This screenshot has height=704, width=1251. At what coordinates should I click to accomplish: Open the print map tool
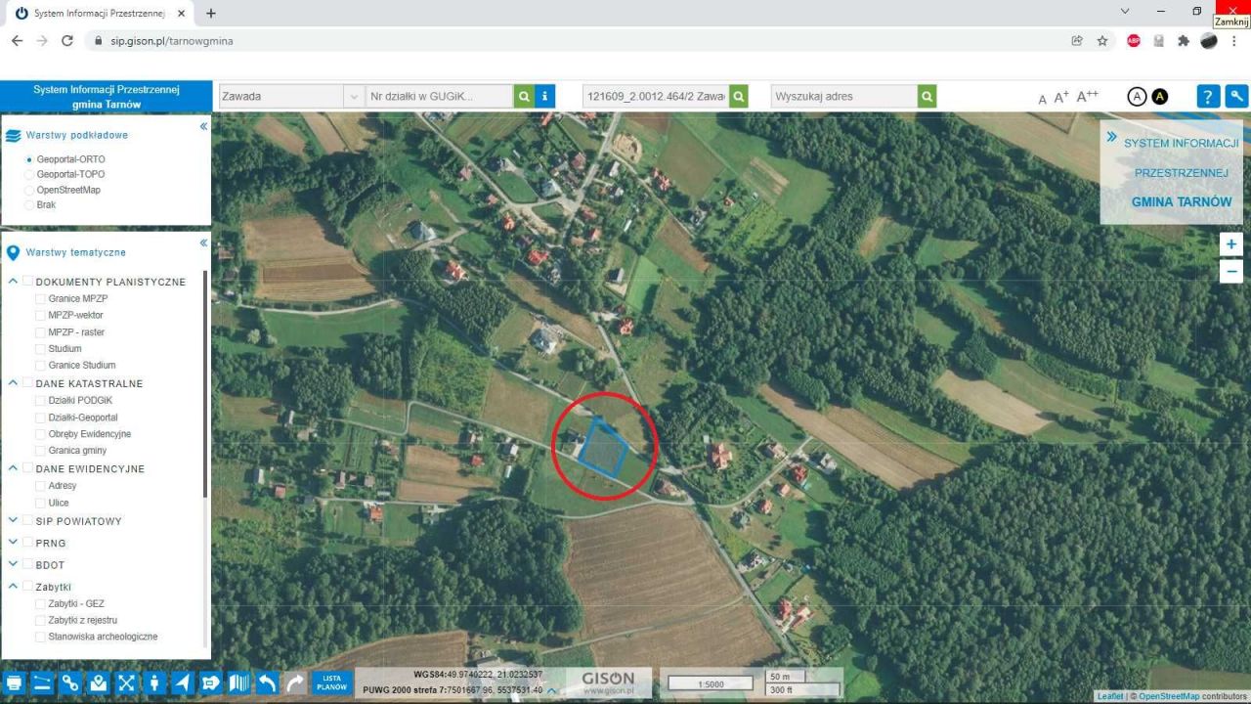(15, 682)
